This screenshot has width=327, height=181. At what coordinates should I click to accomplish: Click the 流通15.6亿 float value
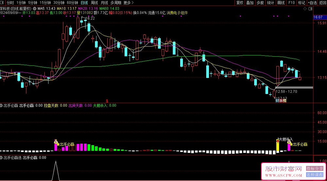click(x=157, y=13)
